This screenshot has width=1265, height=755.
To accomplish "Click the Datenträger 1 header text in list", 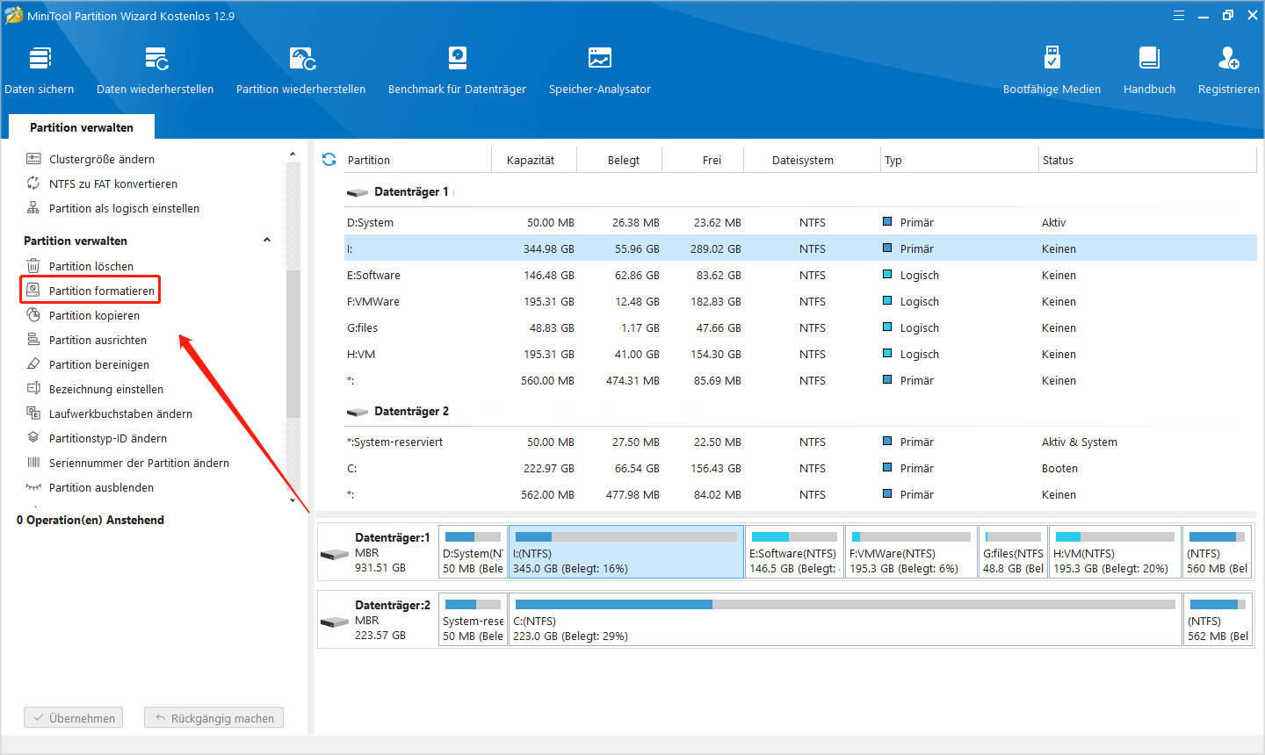I will click(411, 191).
